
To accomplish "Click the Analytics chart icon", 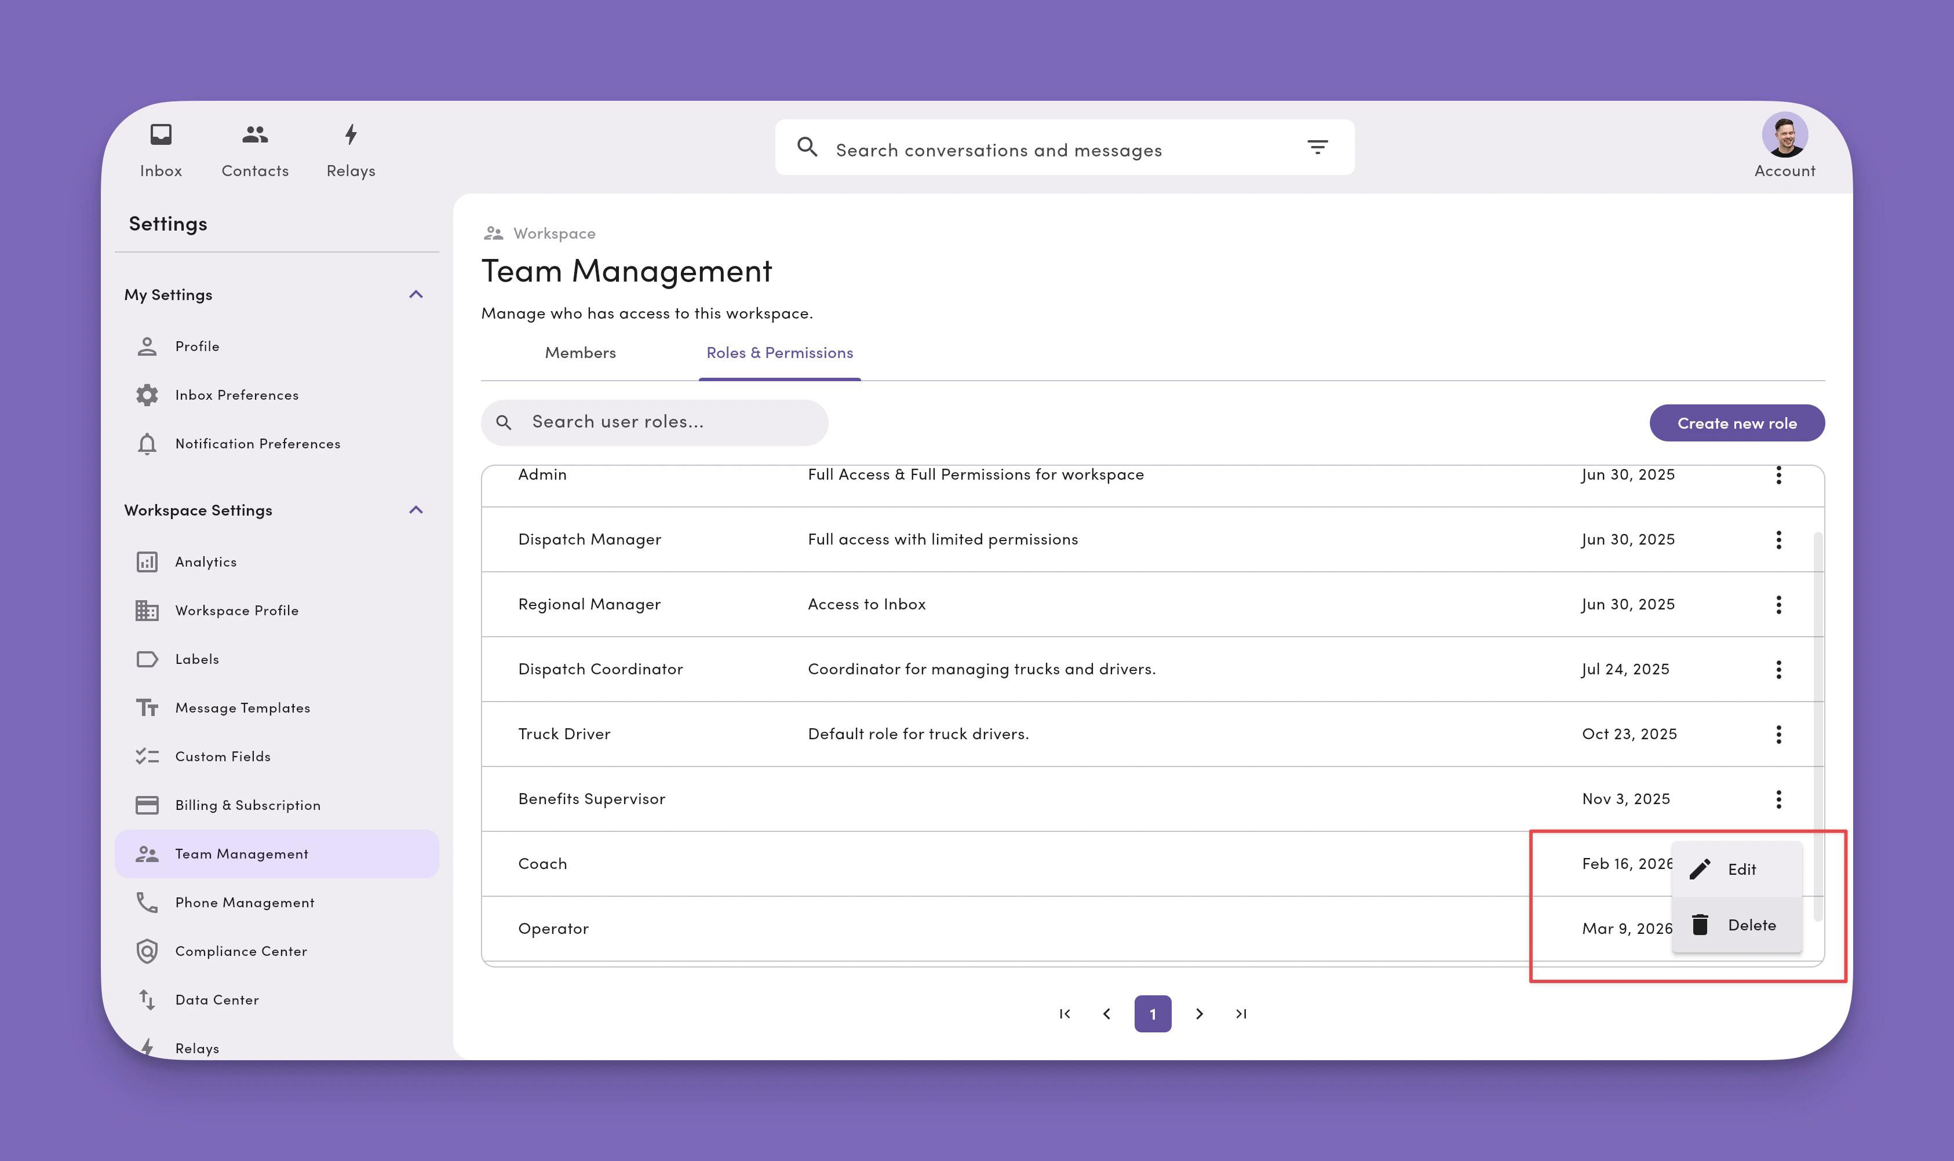I will point(147,562).
